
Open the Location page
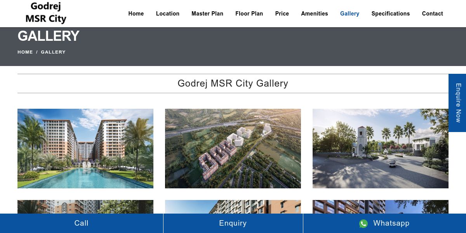click(x=168, y=14)
